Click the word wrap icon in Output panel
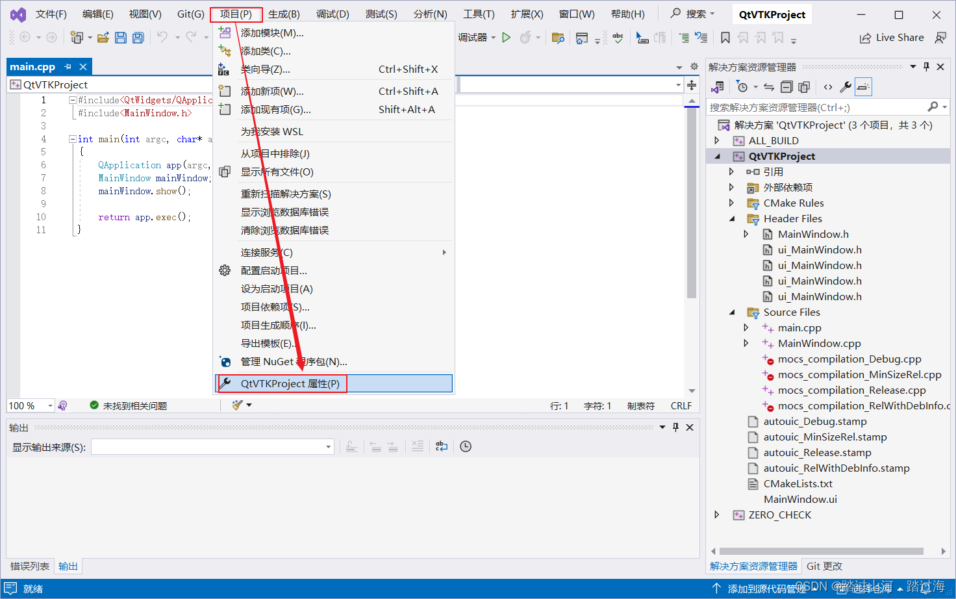Screen dimensions: 956x599 442,446
